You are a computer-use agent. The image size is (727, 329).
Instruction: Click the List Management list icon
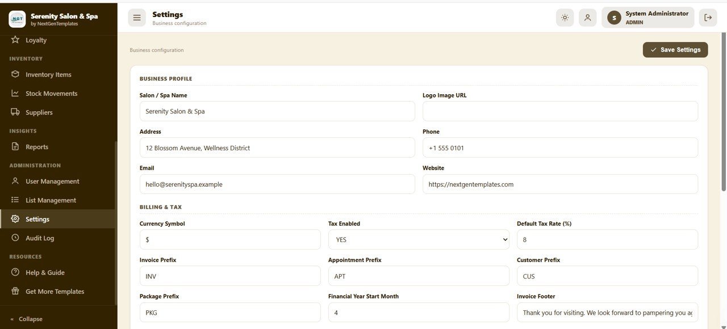15,200
